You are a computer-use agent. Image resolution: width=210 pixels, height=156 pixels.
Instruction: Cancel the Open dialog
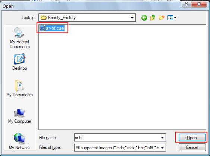(192, 147)
